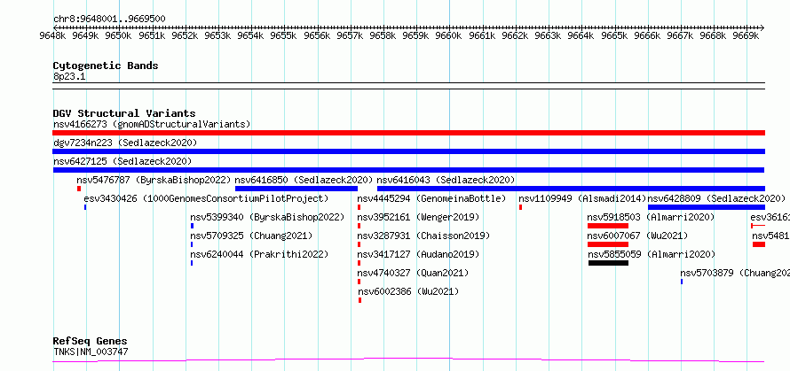Viewport: 790px width, 371px height.
Task: Open the nsv4740327 (Quan2021) label
Action: click(413, 273)
